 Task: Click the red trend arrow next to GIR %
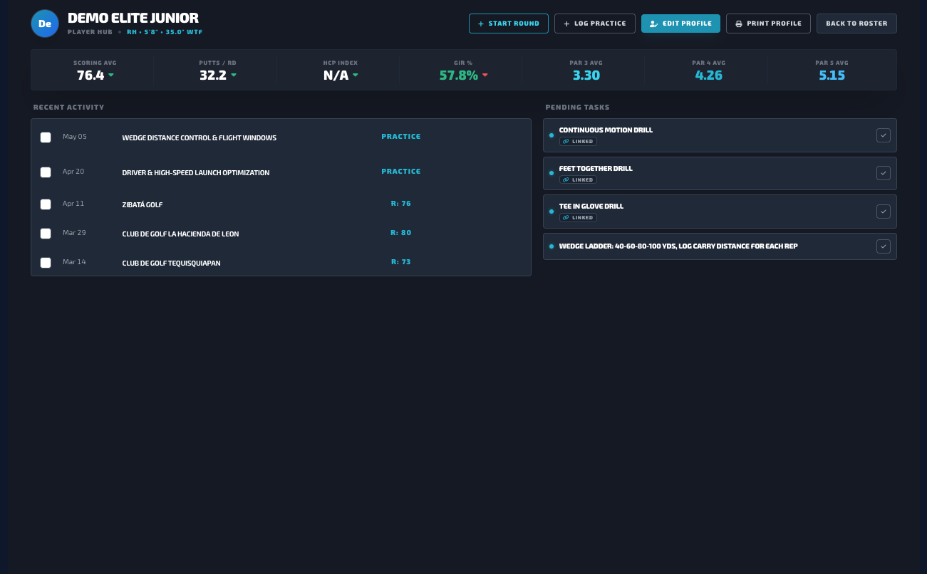pyautogui.click(x=485, y=75)
